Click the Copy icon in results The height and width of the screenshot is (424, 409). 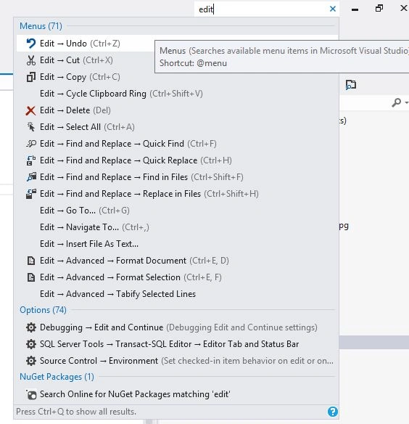tap(30, 77)
